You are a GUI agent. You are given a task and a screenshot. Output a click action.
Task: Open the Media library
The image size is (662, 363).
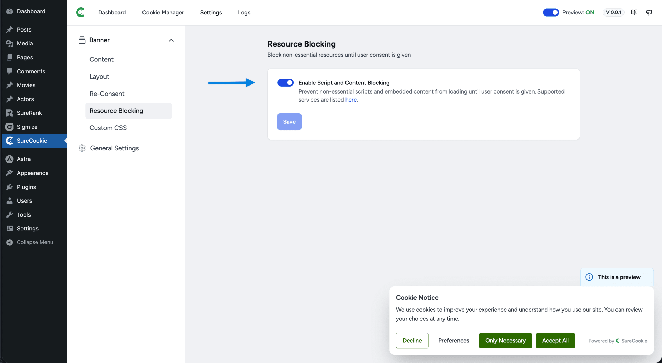tap(25, 43)
